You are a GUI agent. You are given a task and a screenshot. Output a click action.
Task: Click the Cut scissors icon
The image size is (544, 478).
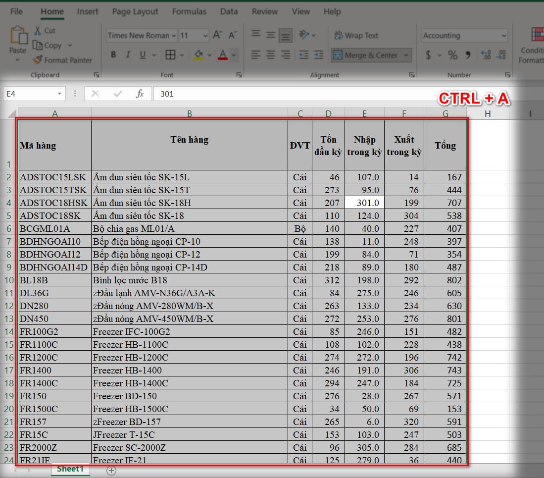pyautogui.click(x=38, y=31)
